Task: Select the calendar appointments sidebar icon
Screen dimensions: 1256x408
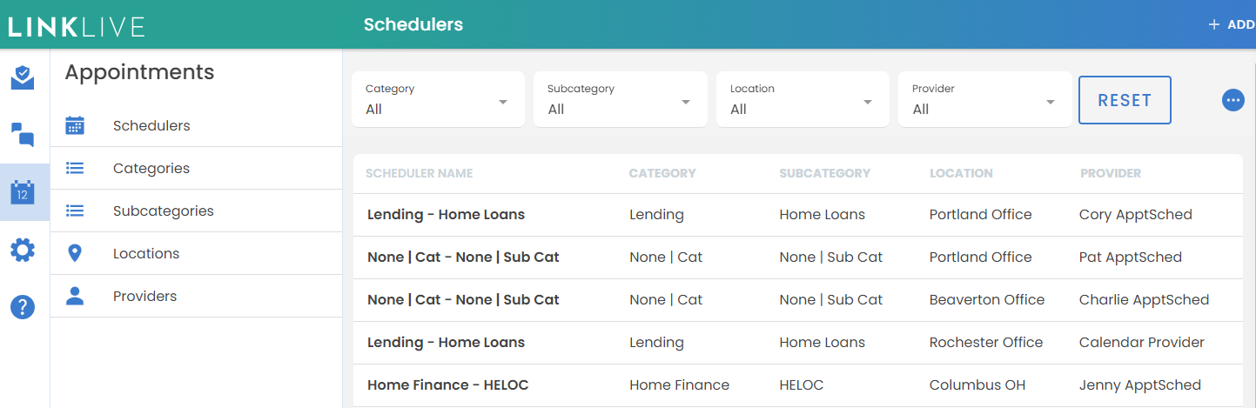Action: point(23,191)
